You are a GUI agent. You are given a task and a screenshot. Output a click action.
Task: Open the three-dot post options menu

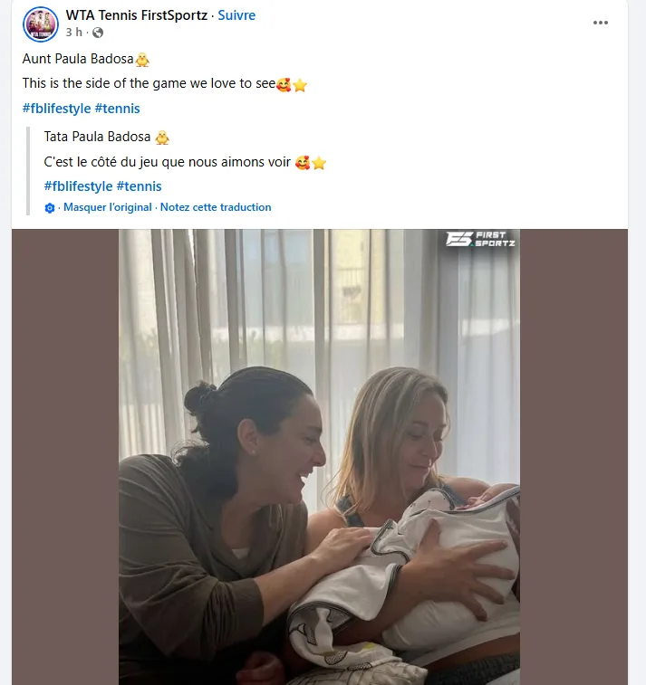(601, 23)
